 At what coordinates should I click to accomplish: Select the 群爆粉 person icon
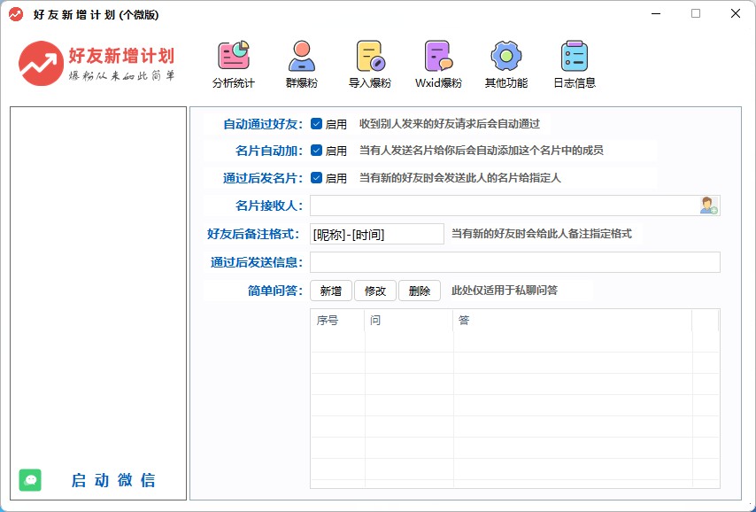tap(302, 57)
